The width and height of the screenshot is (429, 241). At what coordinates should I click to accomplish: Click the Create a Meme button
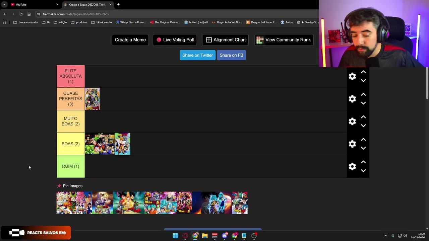tap(130, 40)
